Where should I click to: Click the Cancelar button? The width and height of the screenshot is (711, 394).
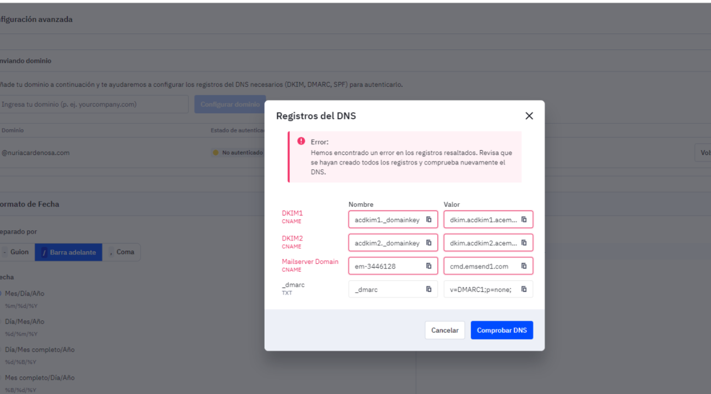click(x=445, y=330)
